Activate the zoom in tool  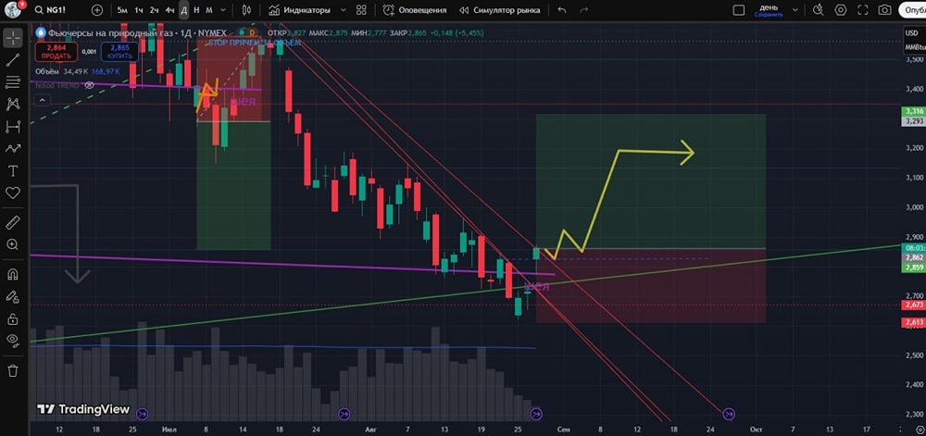[x=13, y=244]
